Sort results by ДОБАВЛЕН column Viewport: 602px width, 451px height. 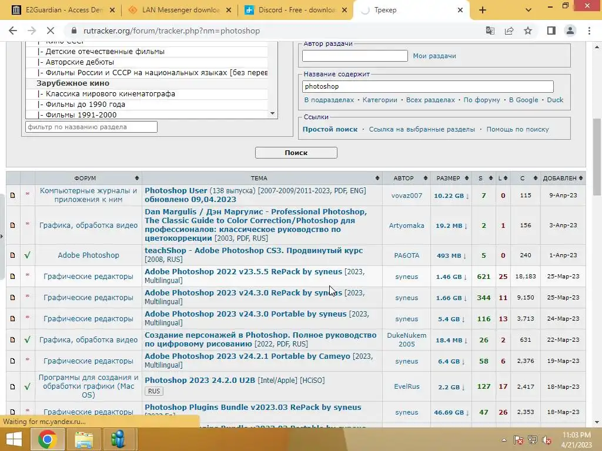(x=563, y=178)
